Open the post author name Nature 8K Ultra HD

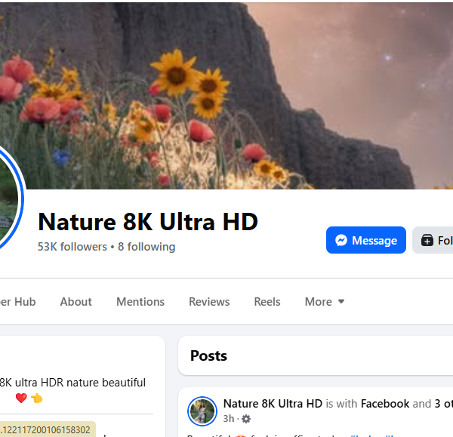click(273, 404)
